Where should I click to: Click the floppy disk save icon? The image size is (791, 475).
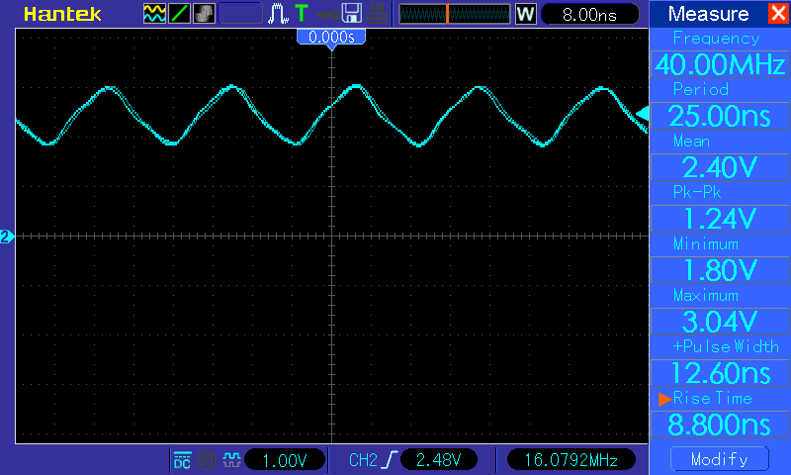[x=351, y=14]
